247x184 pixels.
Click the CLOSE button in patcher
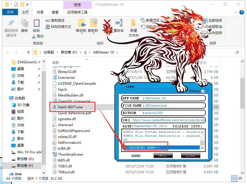click(x=191, y=156)
